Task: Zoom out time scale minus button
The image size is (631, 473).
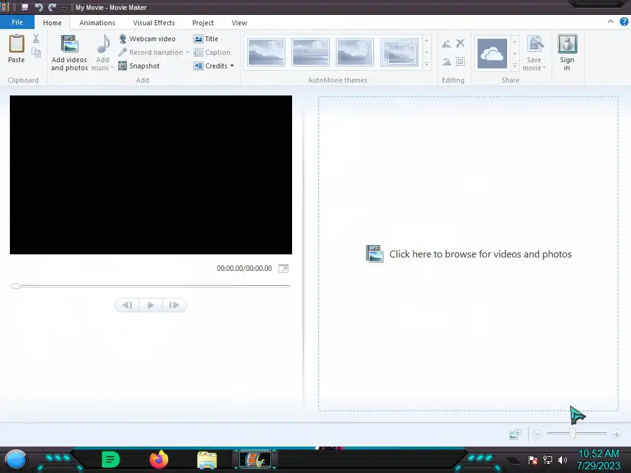Action: tap(537, 434)
